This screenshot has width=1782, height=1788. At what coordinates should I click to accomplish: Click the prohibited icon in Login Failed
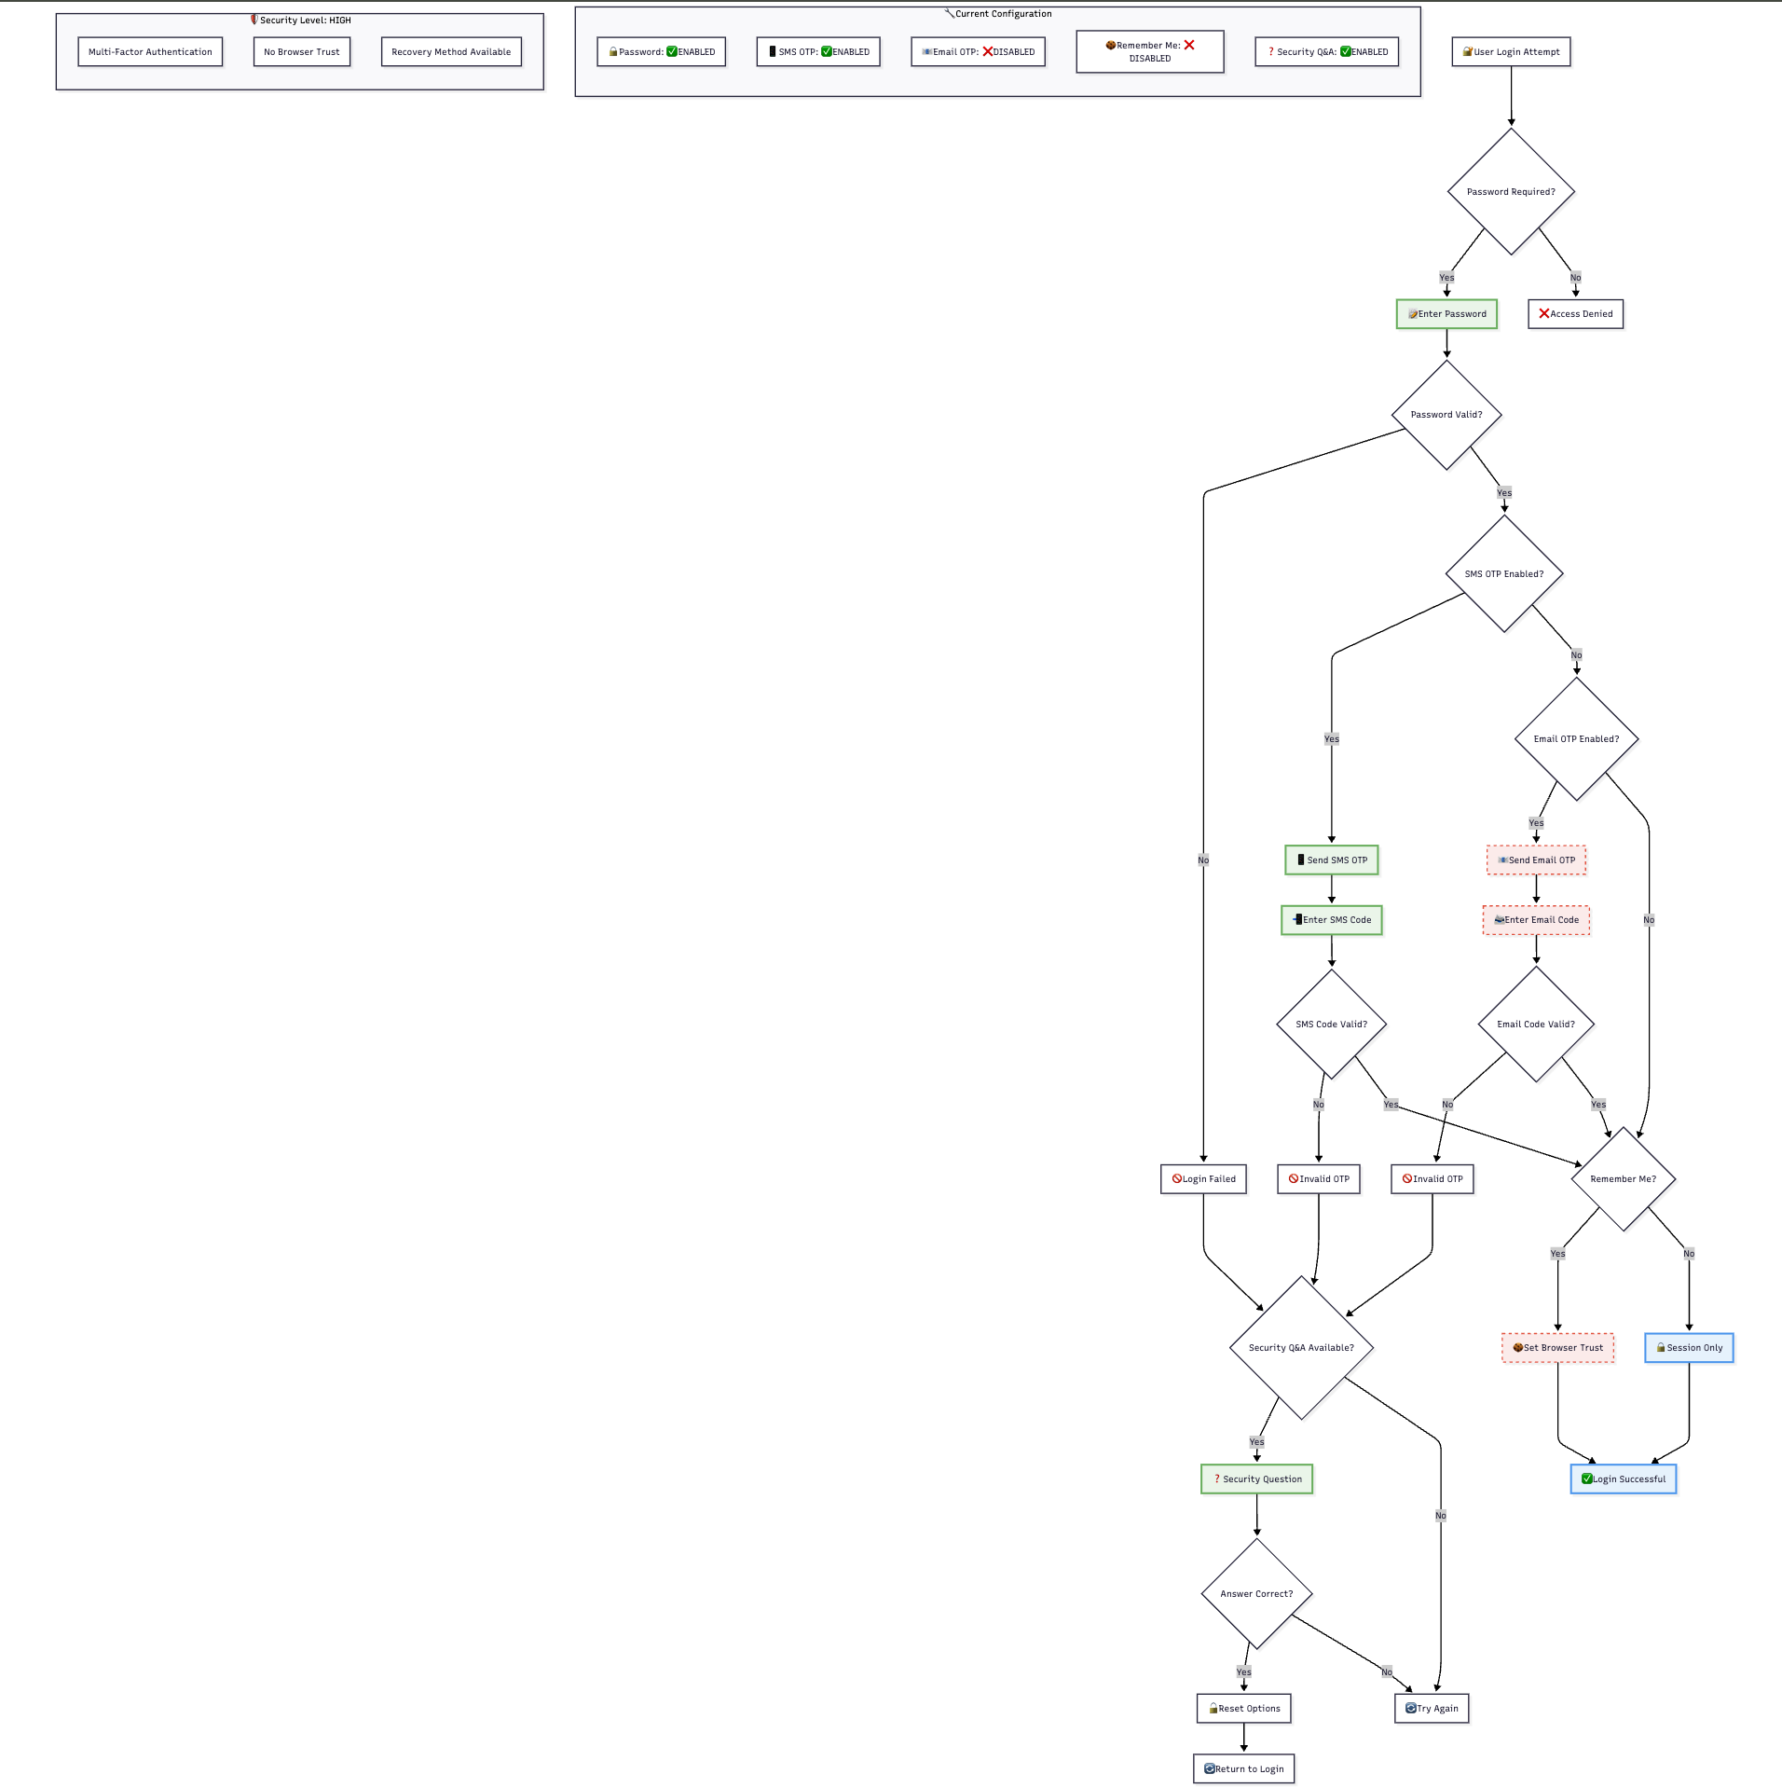pos(1177,1178)
